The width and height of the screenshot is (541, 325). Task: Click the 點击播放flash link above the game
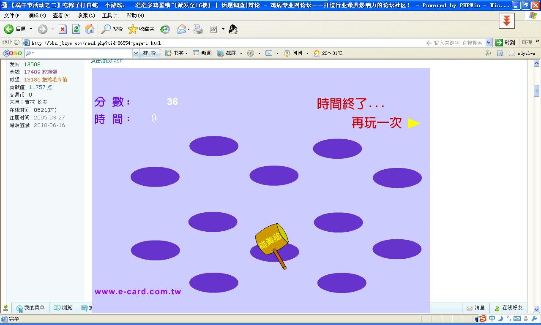pos(107,61)
